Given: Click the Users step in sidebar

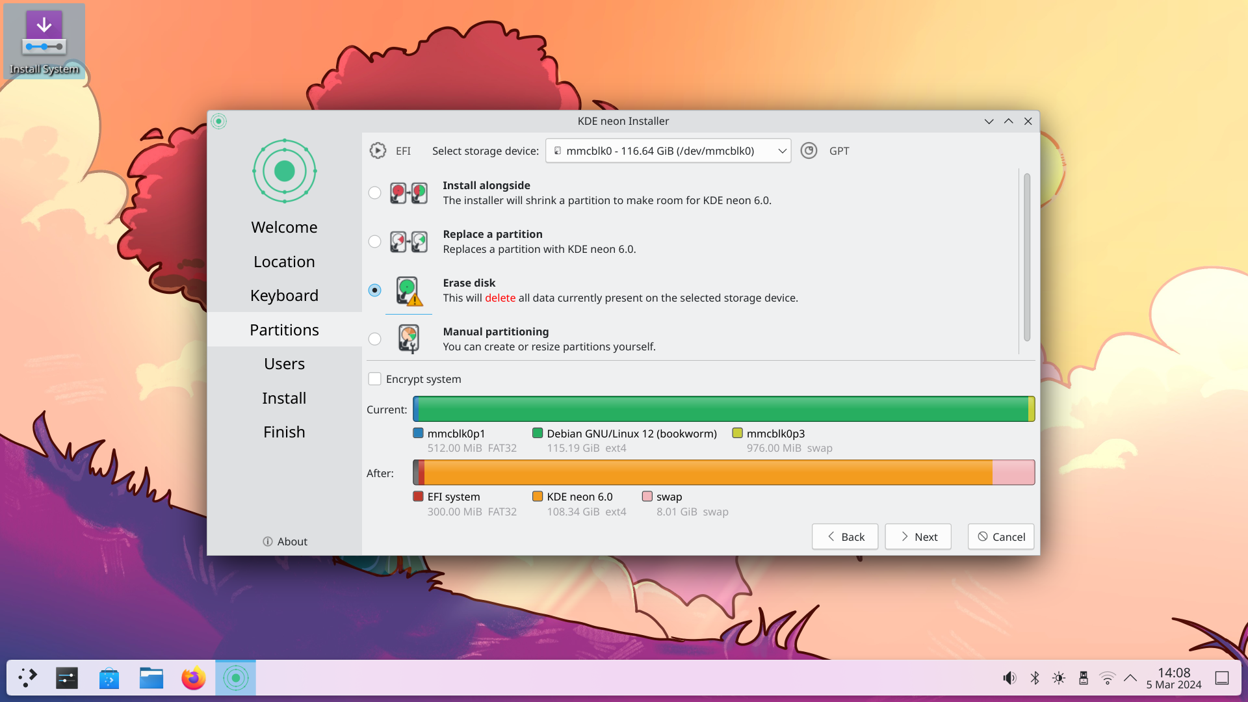Looking at the screenshot, I should 285,364.
